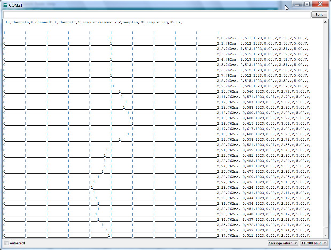331x250 pixels.
Task: Click the first data row reading 2,0,762ms
Action: coord(263,38)
